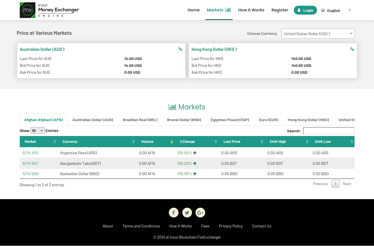This screenshot has height=246, width=374.
Task: Open the Show entries dropdown
Action: coord(37,130)
